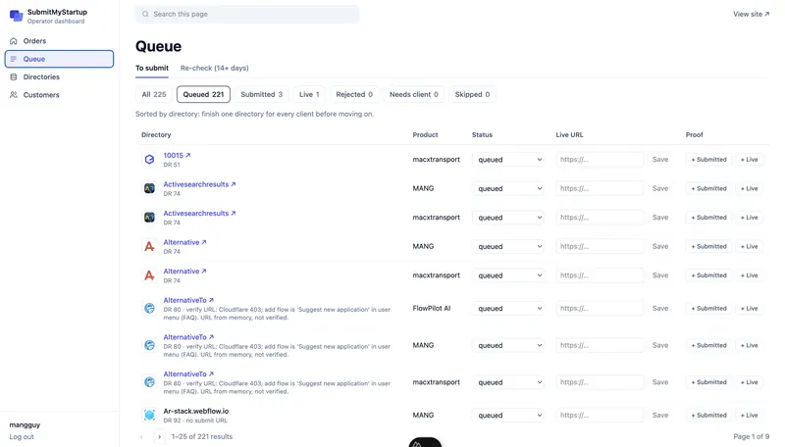This screenshot has width=785, height=447.
Task: Filter by Submitted 3
Action: click(x=261, y=94)
